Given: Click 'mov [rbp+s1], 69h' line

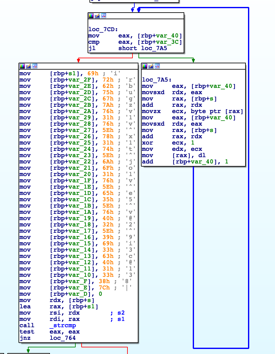Looking at the screenshot, I should pyautogui.click(x=70, y=73).
